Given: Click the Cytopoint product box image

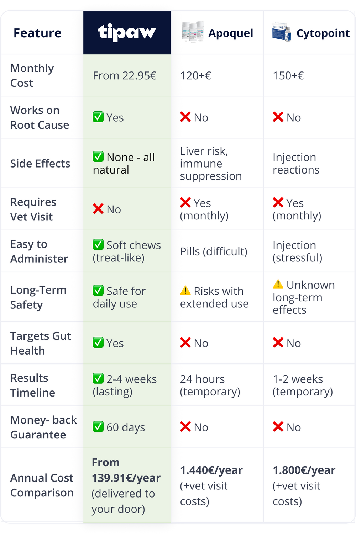Looking at the screenshot, I should pyautogui.click(x=282, y=32).
